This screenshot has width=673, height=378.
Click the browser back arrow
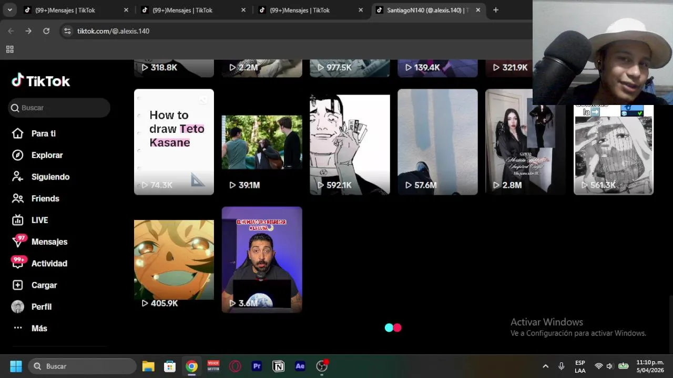[x=11, y=31]
